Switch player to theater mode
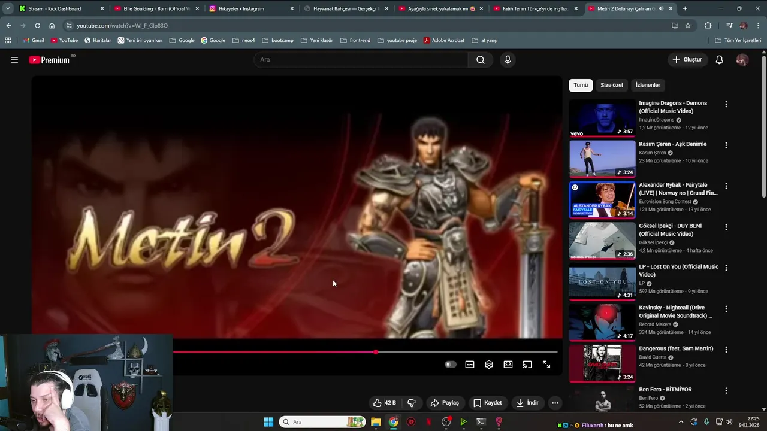 click(x=508, y=365)
